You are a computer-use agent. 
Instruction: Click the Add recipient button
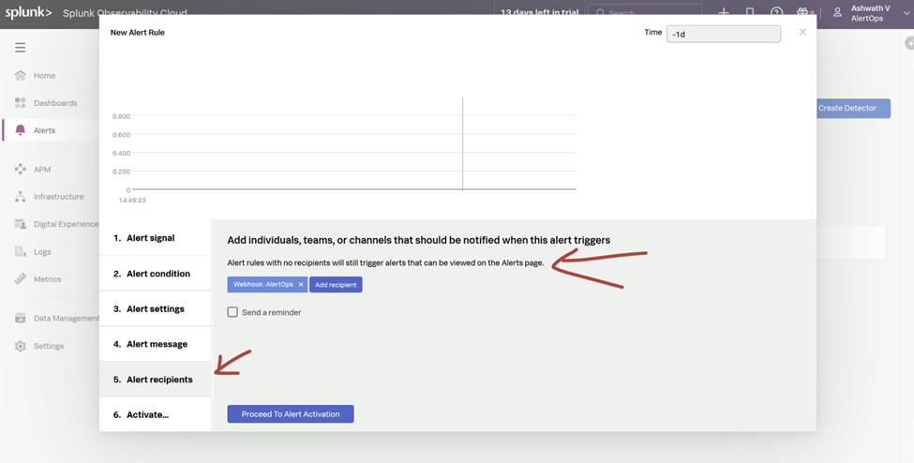(336, 284)
